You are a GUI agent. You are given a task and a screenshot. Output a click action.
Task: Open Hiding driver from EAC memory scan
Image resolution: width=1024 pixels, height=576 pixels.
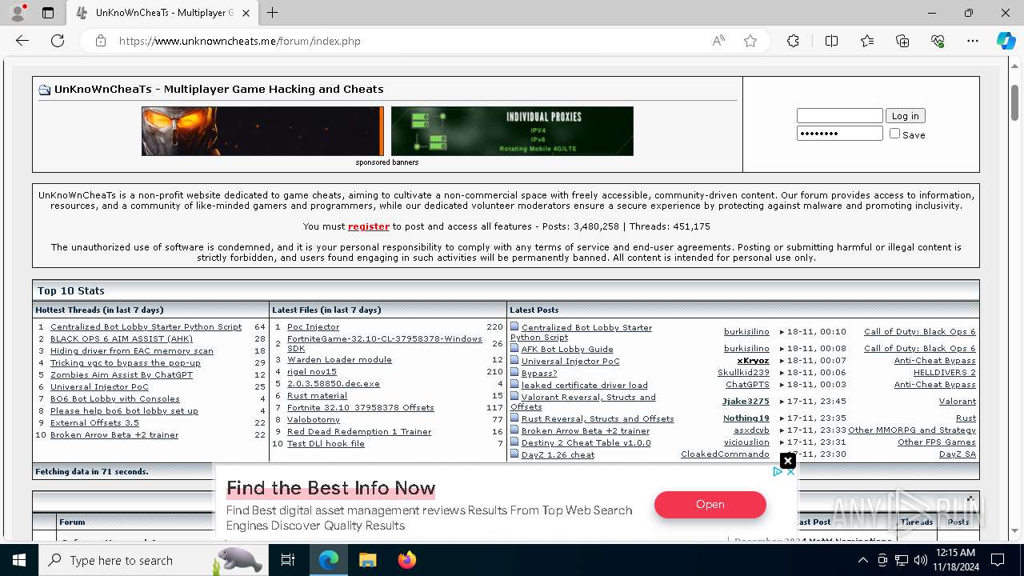pyautogui.click(x=132, y=350)
